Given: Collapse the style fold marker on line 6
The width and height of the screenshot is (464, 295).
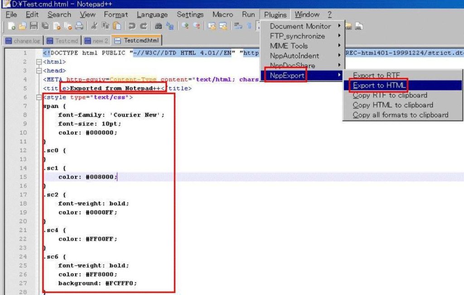Looking at the screenshot, I should click(39, 97).
